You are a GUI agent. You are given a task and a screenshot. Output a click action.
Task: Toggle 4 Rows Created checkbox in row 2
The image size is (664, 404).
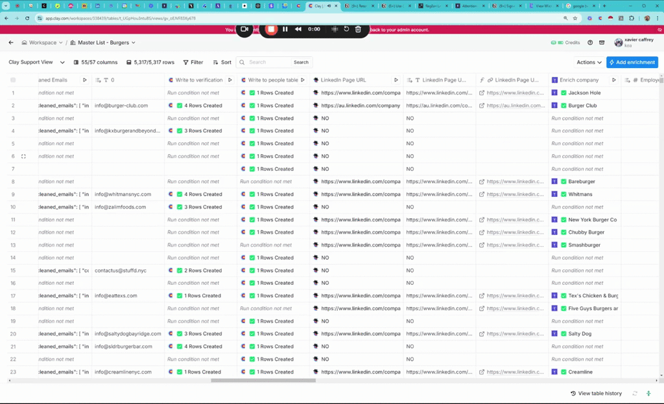coord(180,106)
